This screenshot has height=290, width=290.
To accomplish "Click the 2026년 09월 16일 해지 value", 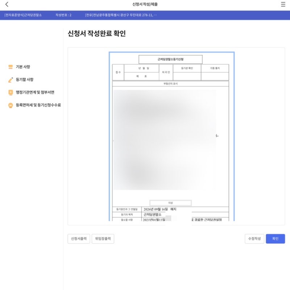I will 160,209.
